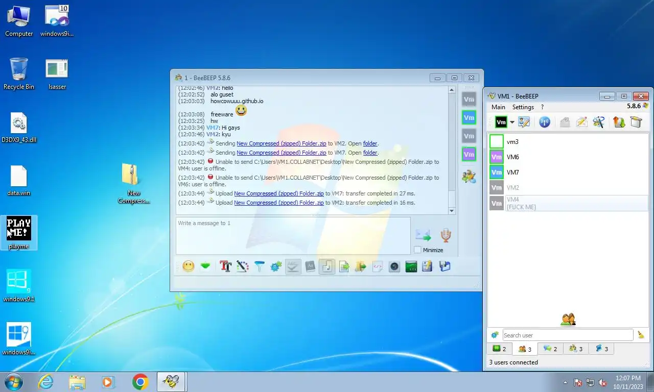Switch to the groups tab
Viewport: 654px width, 392px height.
coord(576,349)
